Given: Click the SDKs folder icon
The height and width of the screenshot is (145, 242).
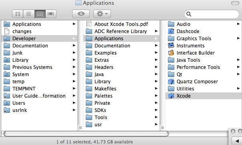Looking at the screenshot, I should tap(89, 110).
